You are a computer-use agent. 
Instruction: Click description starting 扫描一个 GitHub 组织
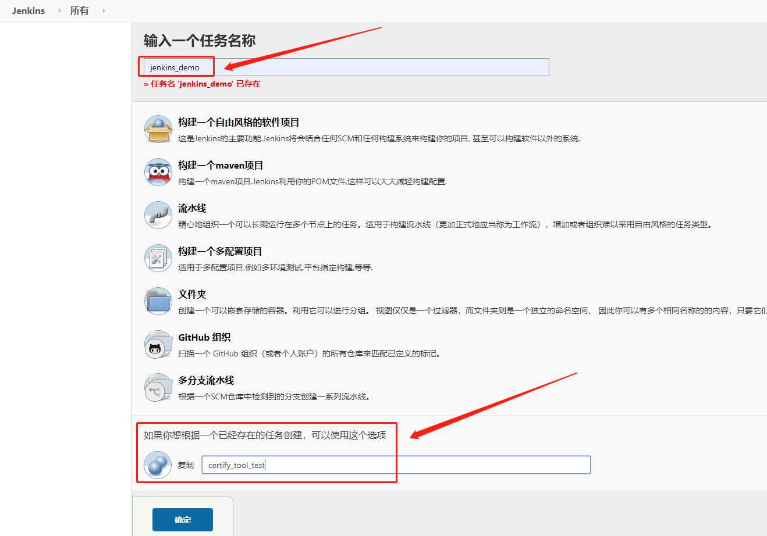click(309, 353)
